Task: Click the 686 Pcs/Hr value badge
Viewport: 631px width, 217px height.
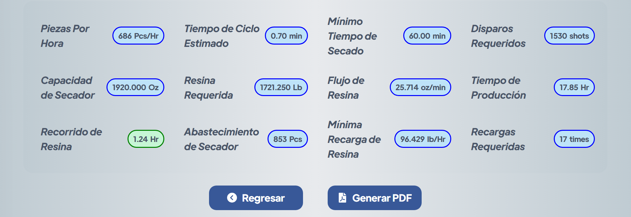Action: click(138, 36)
